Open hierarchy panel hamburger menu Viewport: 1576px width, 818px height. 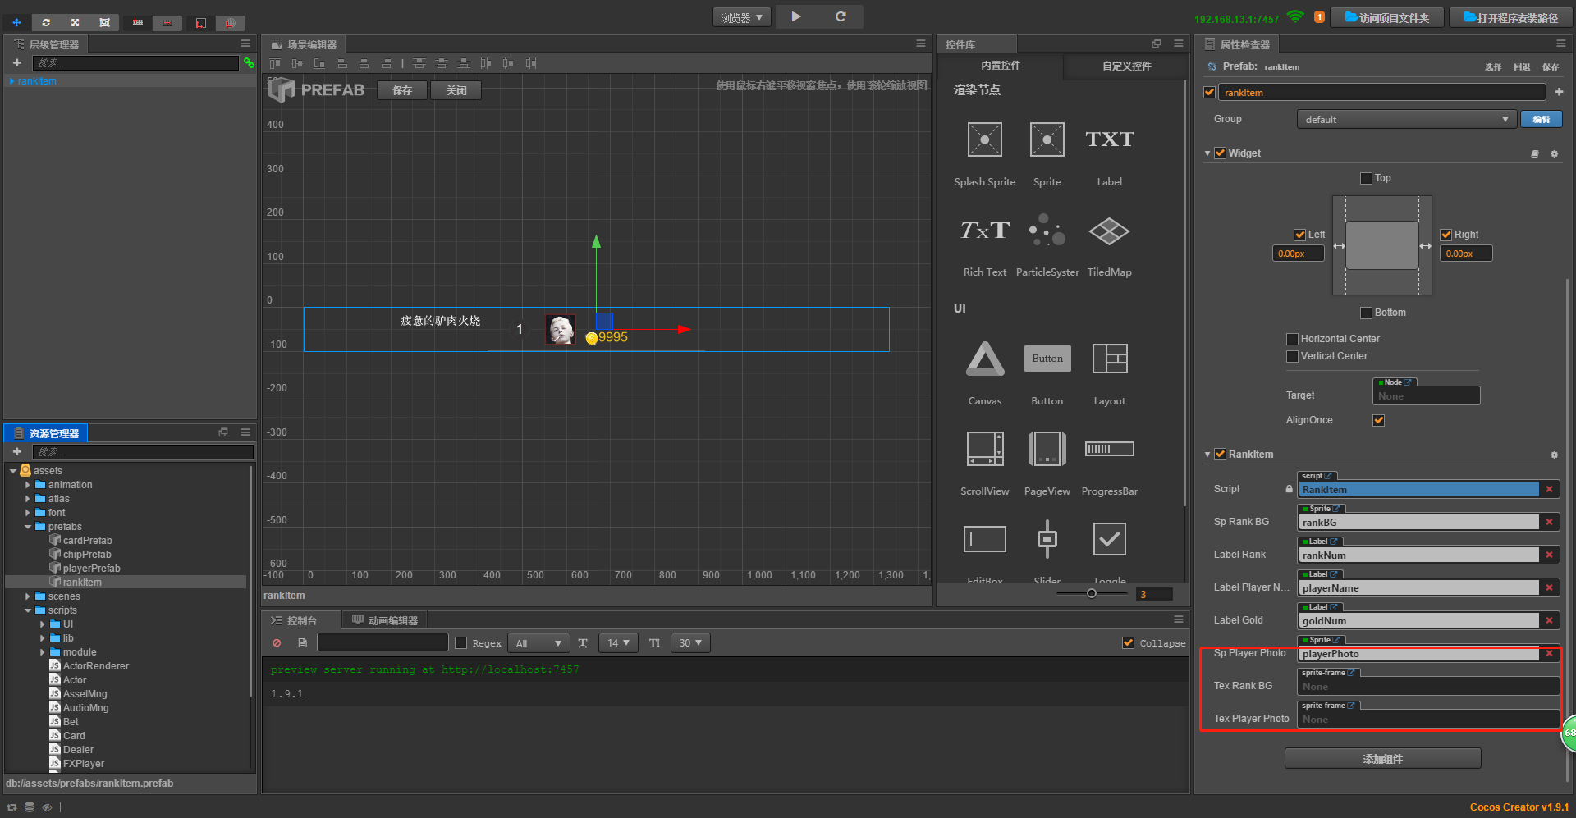pos(245,43)
